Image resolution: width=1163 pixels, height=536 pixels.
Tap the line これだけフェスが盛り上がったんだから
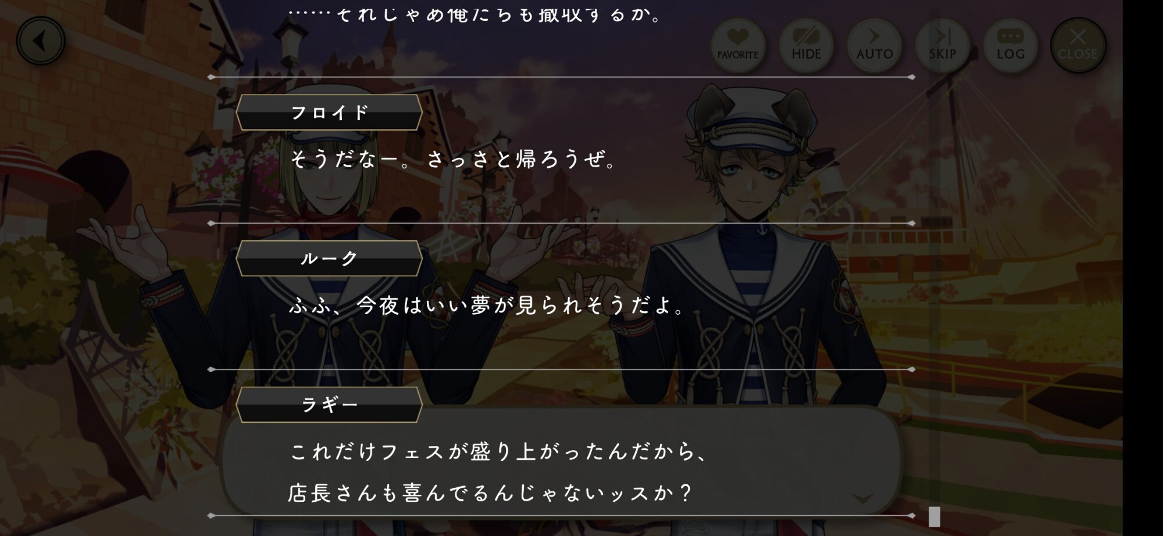[x=499, y=451]
